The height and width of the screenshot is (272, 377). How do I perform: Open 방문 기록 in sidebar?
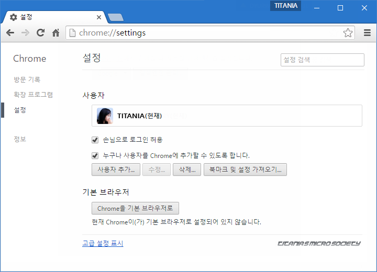tap(27, 80)
